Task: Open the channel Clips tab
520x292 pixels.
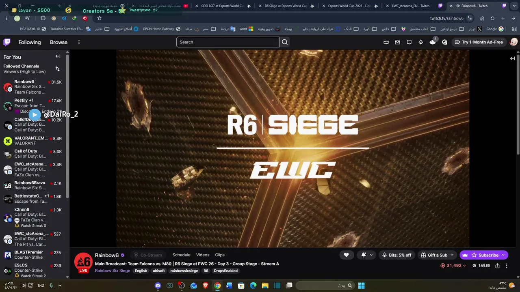Action: coord(220,255)
